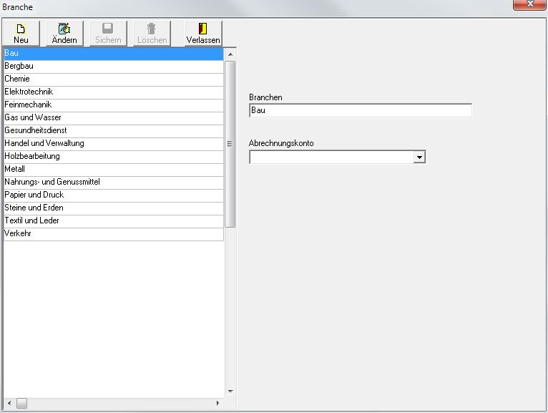The image size is (548, 413).
Task: Click the list's scroll down arrow
Action: coord(230,391)
